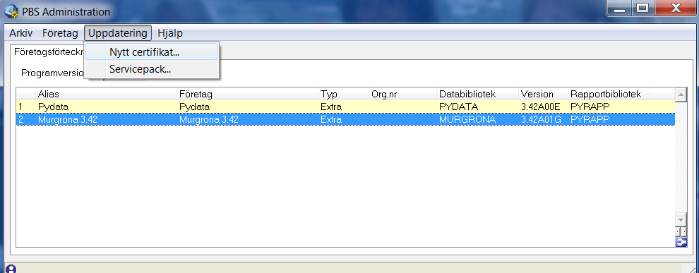Choose Servicepack... menu entry
The width and height of the screenshot is (699, 273).
pos(152,69)
